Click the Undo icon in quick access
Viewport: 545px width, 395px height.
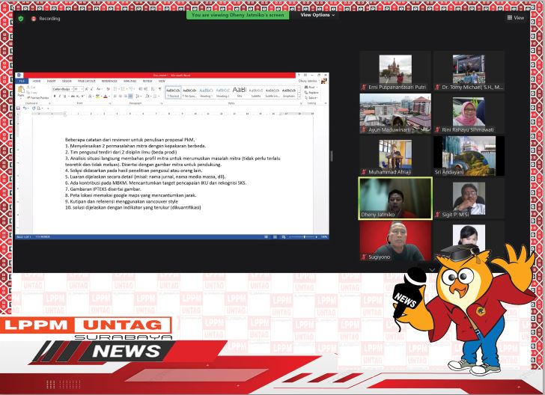(x=25, y=108)
